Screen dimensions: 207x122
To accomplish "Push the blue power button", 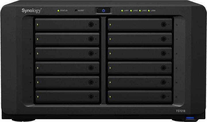I will (x=103, y=10).
